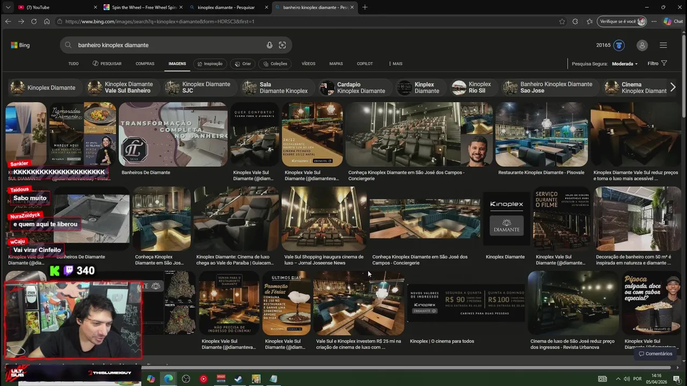
Task: Open the Transformação Completa no Banheiro thumbnail
Action: click(173, 134)
